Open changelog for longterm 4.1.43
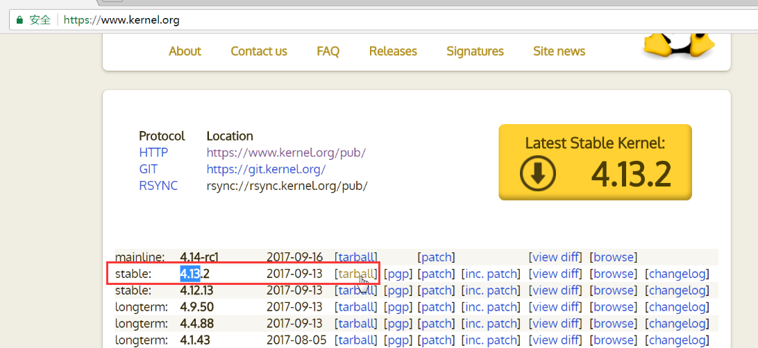This screenshot has width=758, height=348. pos(677,340)
